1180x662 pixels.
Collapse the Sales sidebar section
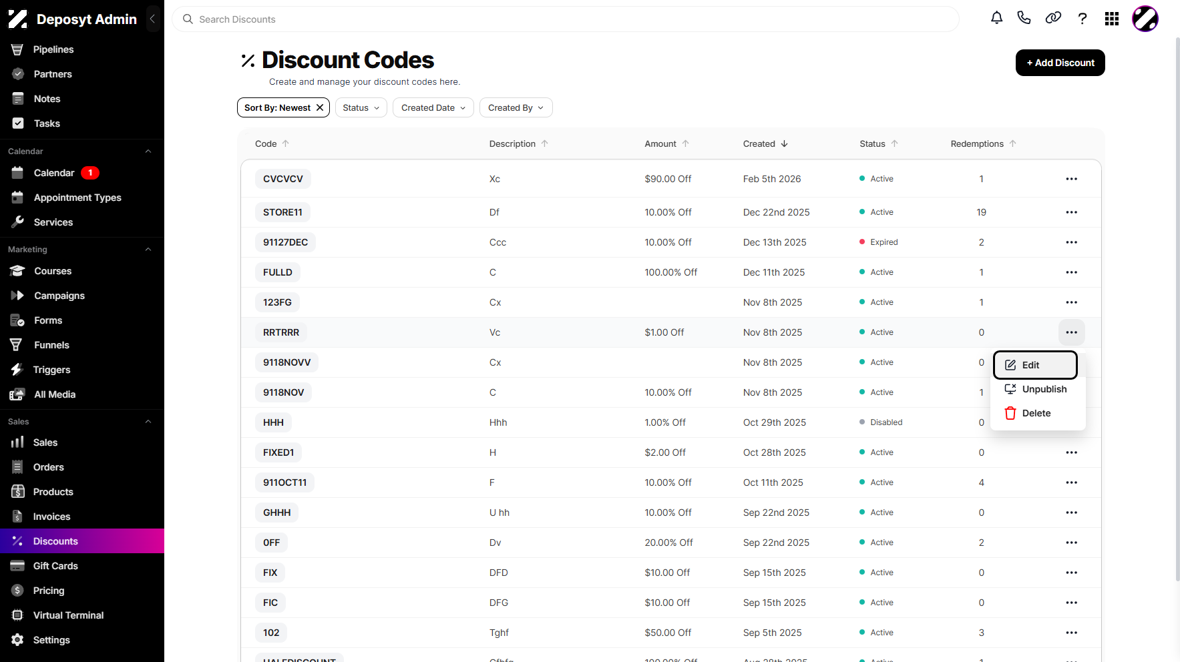[148, 422]
